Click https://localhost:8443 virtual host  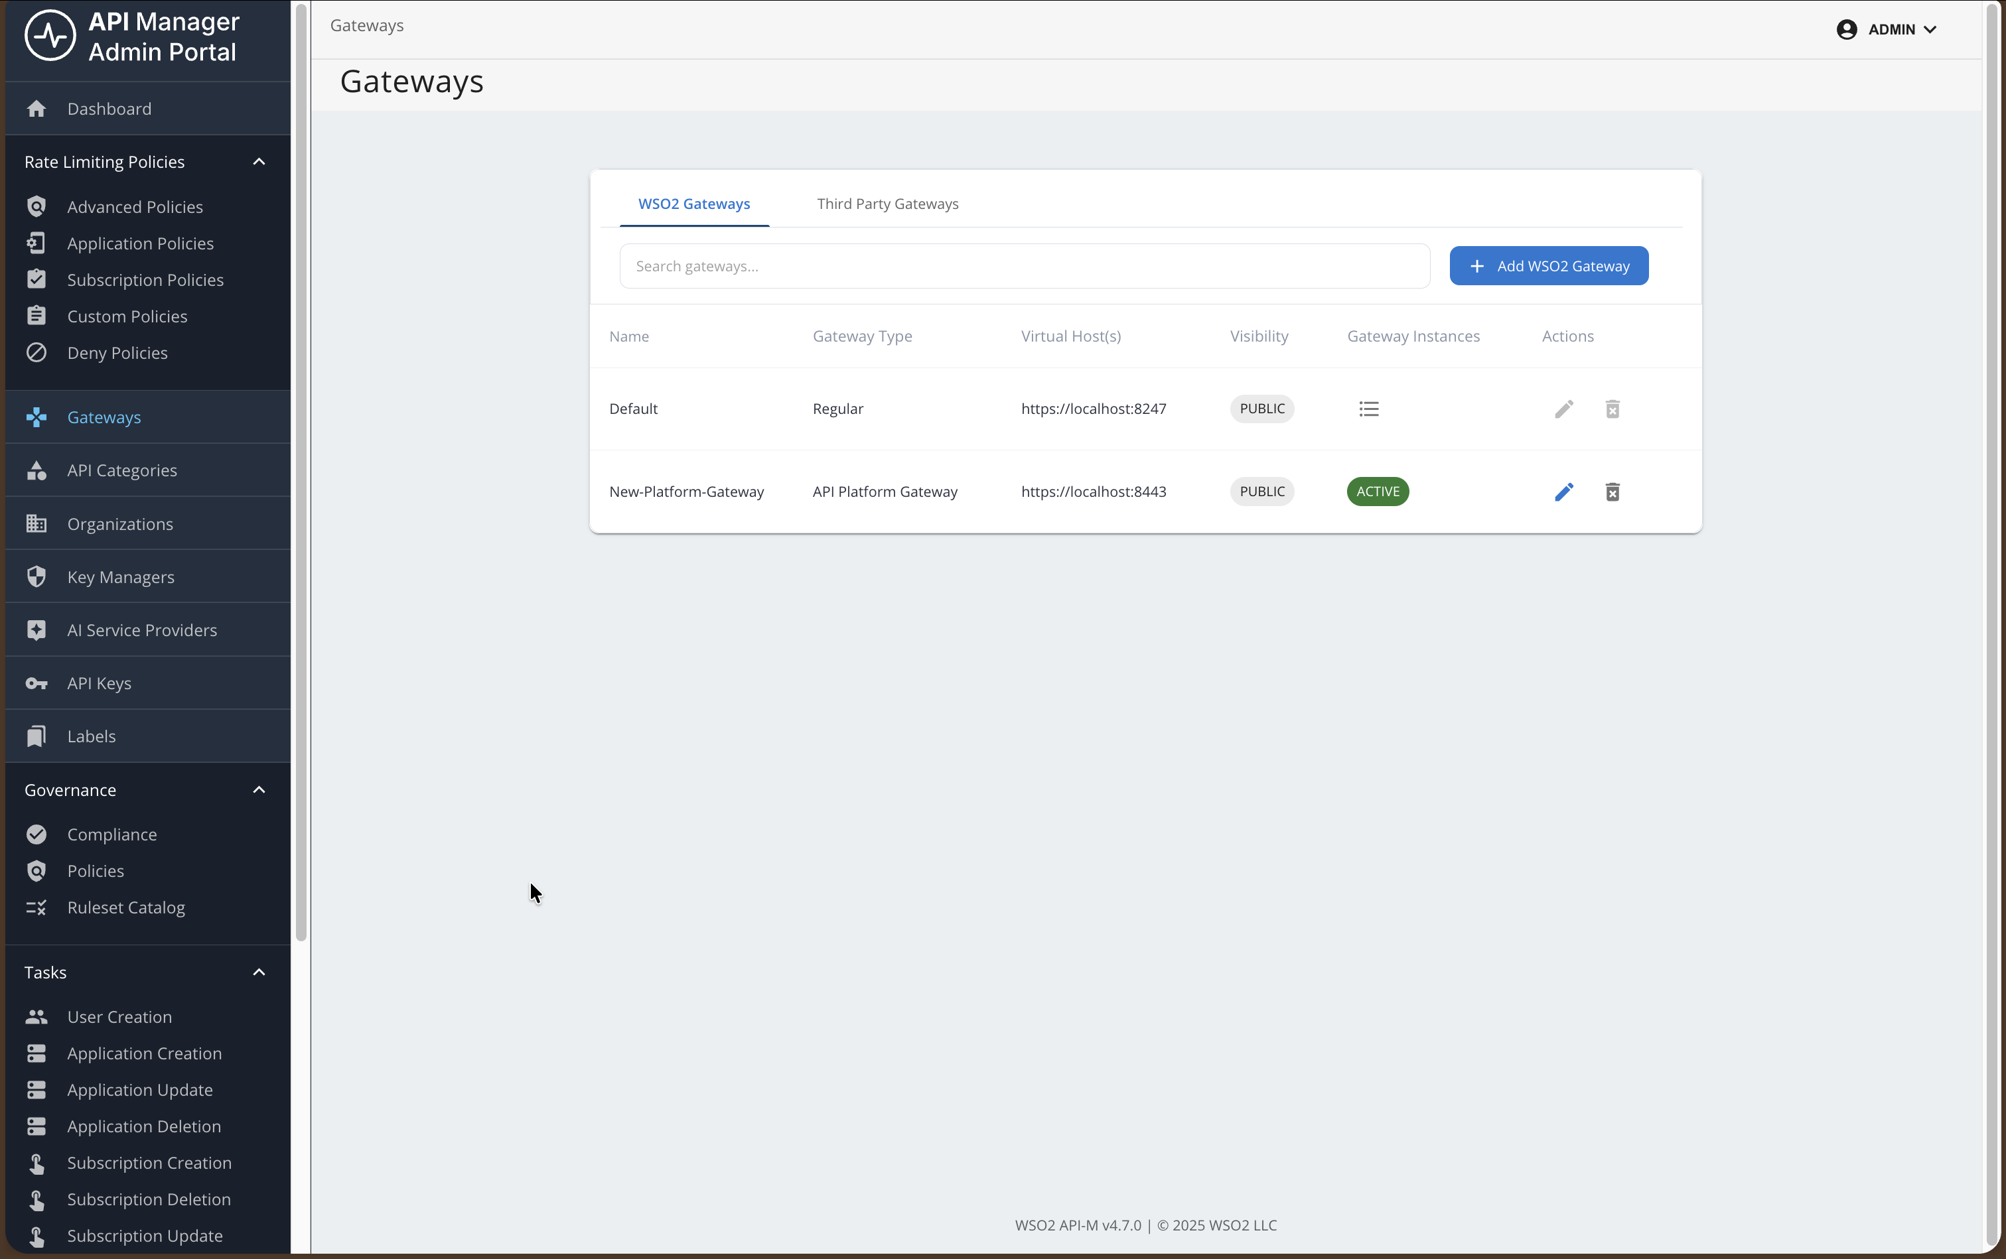point(1094,492)
